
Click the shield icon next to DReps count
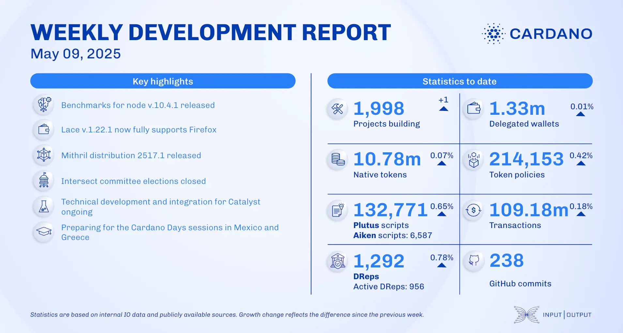pos(338,261)
